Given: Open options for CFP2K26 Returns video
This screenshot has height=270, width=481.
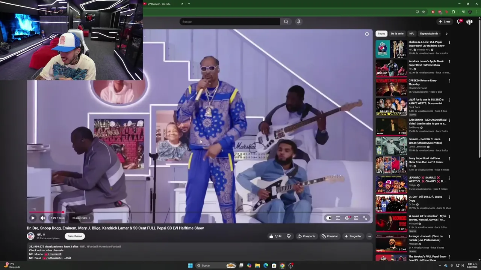Looking at the screenshot, I should point(449,81).
